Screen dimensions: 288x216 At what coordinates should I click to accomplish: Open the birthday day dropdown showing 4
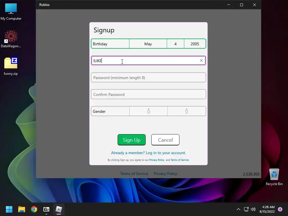pyautogui.click(x=175, y=44)
